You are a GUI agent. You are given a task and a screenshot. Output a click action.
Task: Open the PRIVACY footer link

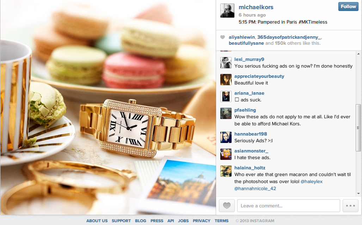point(202,221)
